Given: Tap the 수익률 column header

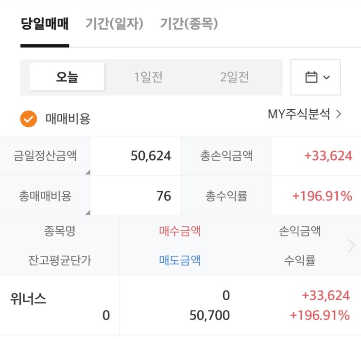Looking at the screenshot, I should [x=299, y=260].
